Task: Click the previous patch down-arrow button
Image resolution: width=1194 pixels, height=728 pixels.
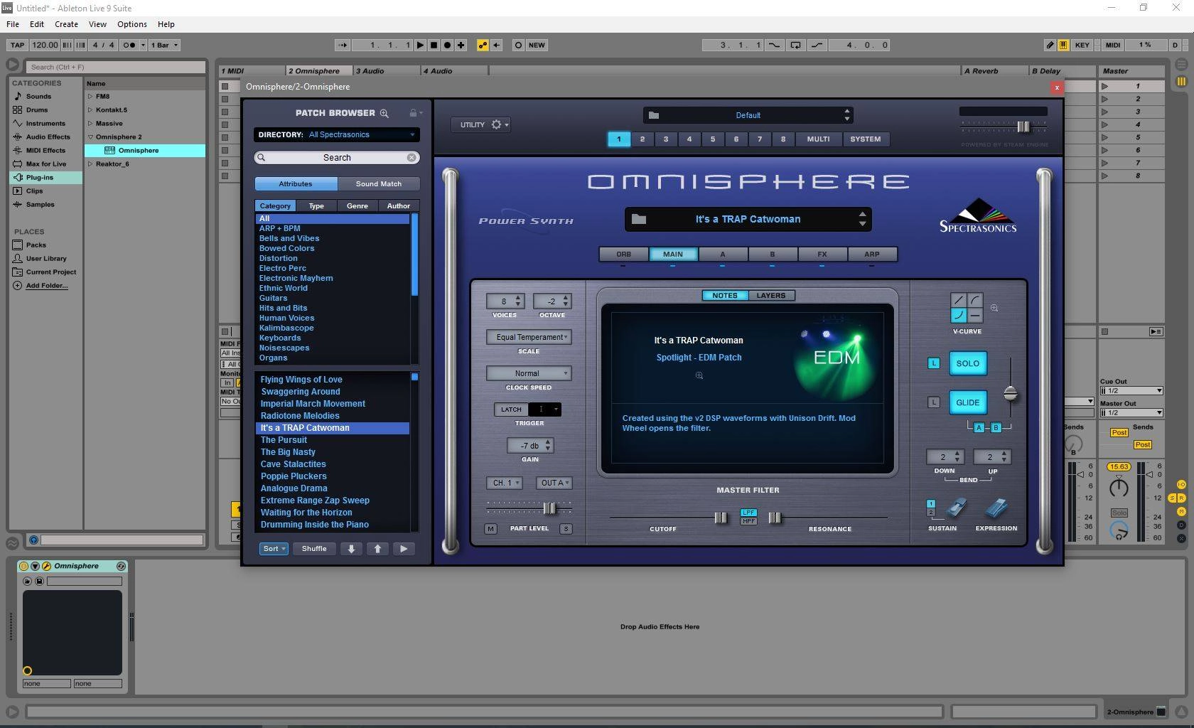Action: pyautogui.click(x=351, y=549)
